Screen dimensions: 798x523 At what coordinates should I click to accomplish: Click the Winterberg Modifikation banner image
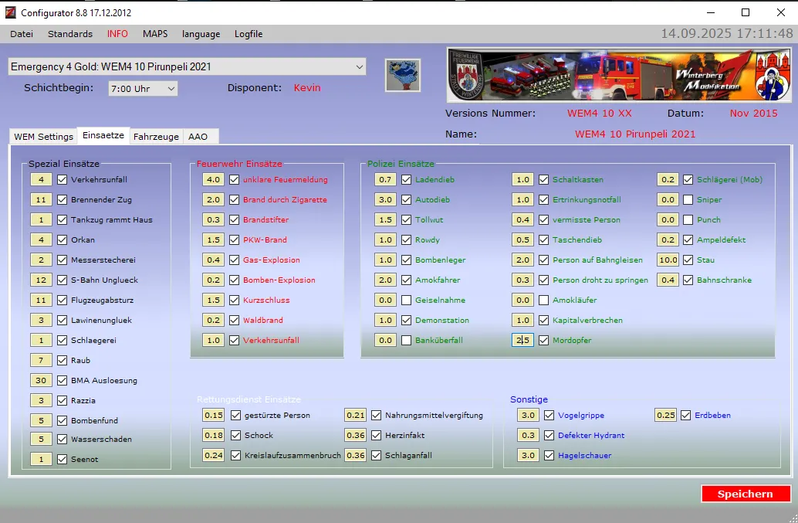[x=620, y=76]
